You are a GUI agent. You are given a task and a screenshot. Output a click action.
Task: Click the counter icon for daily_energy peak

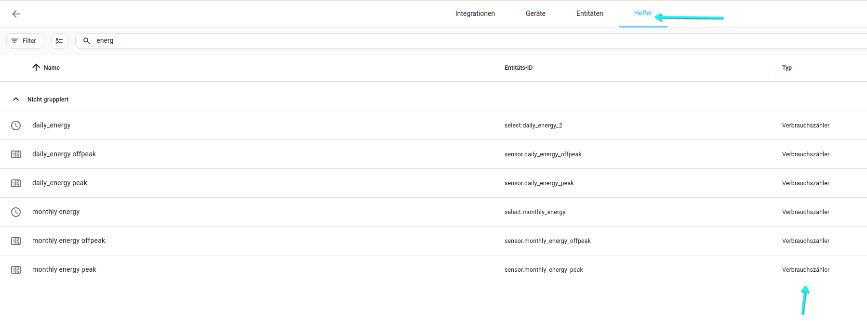[16, 183]
